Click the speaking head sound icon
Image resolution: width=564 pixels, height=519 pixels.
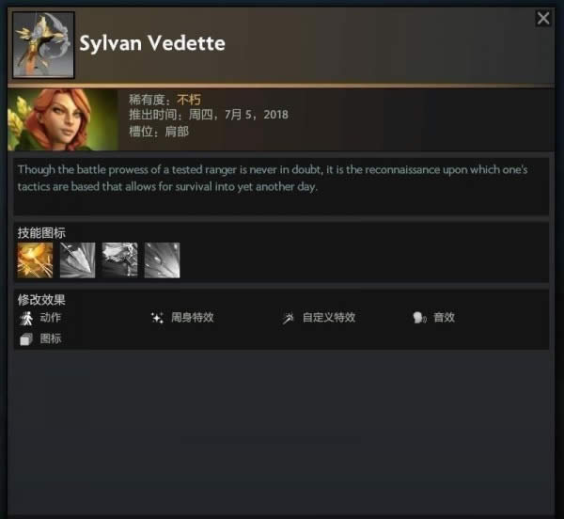[x=419, y=318]
